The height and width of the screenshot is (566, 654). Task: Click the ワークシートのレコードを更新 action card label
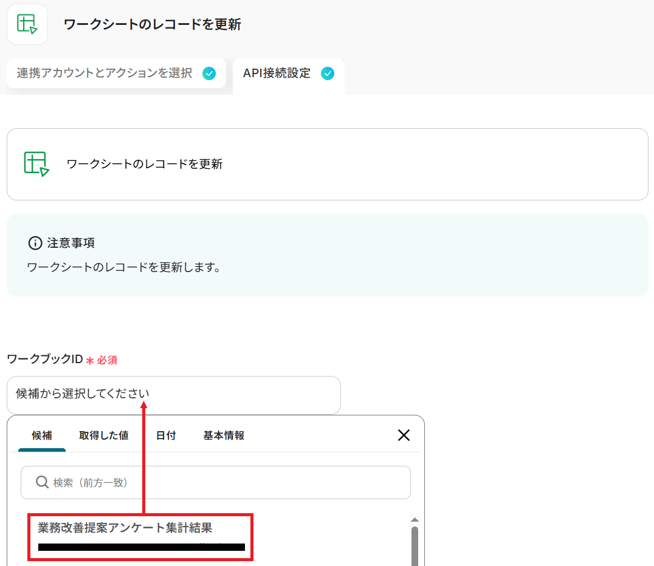click(144, 164)
